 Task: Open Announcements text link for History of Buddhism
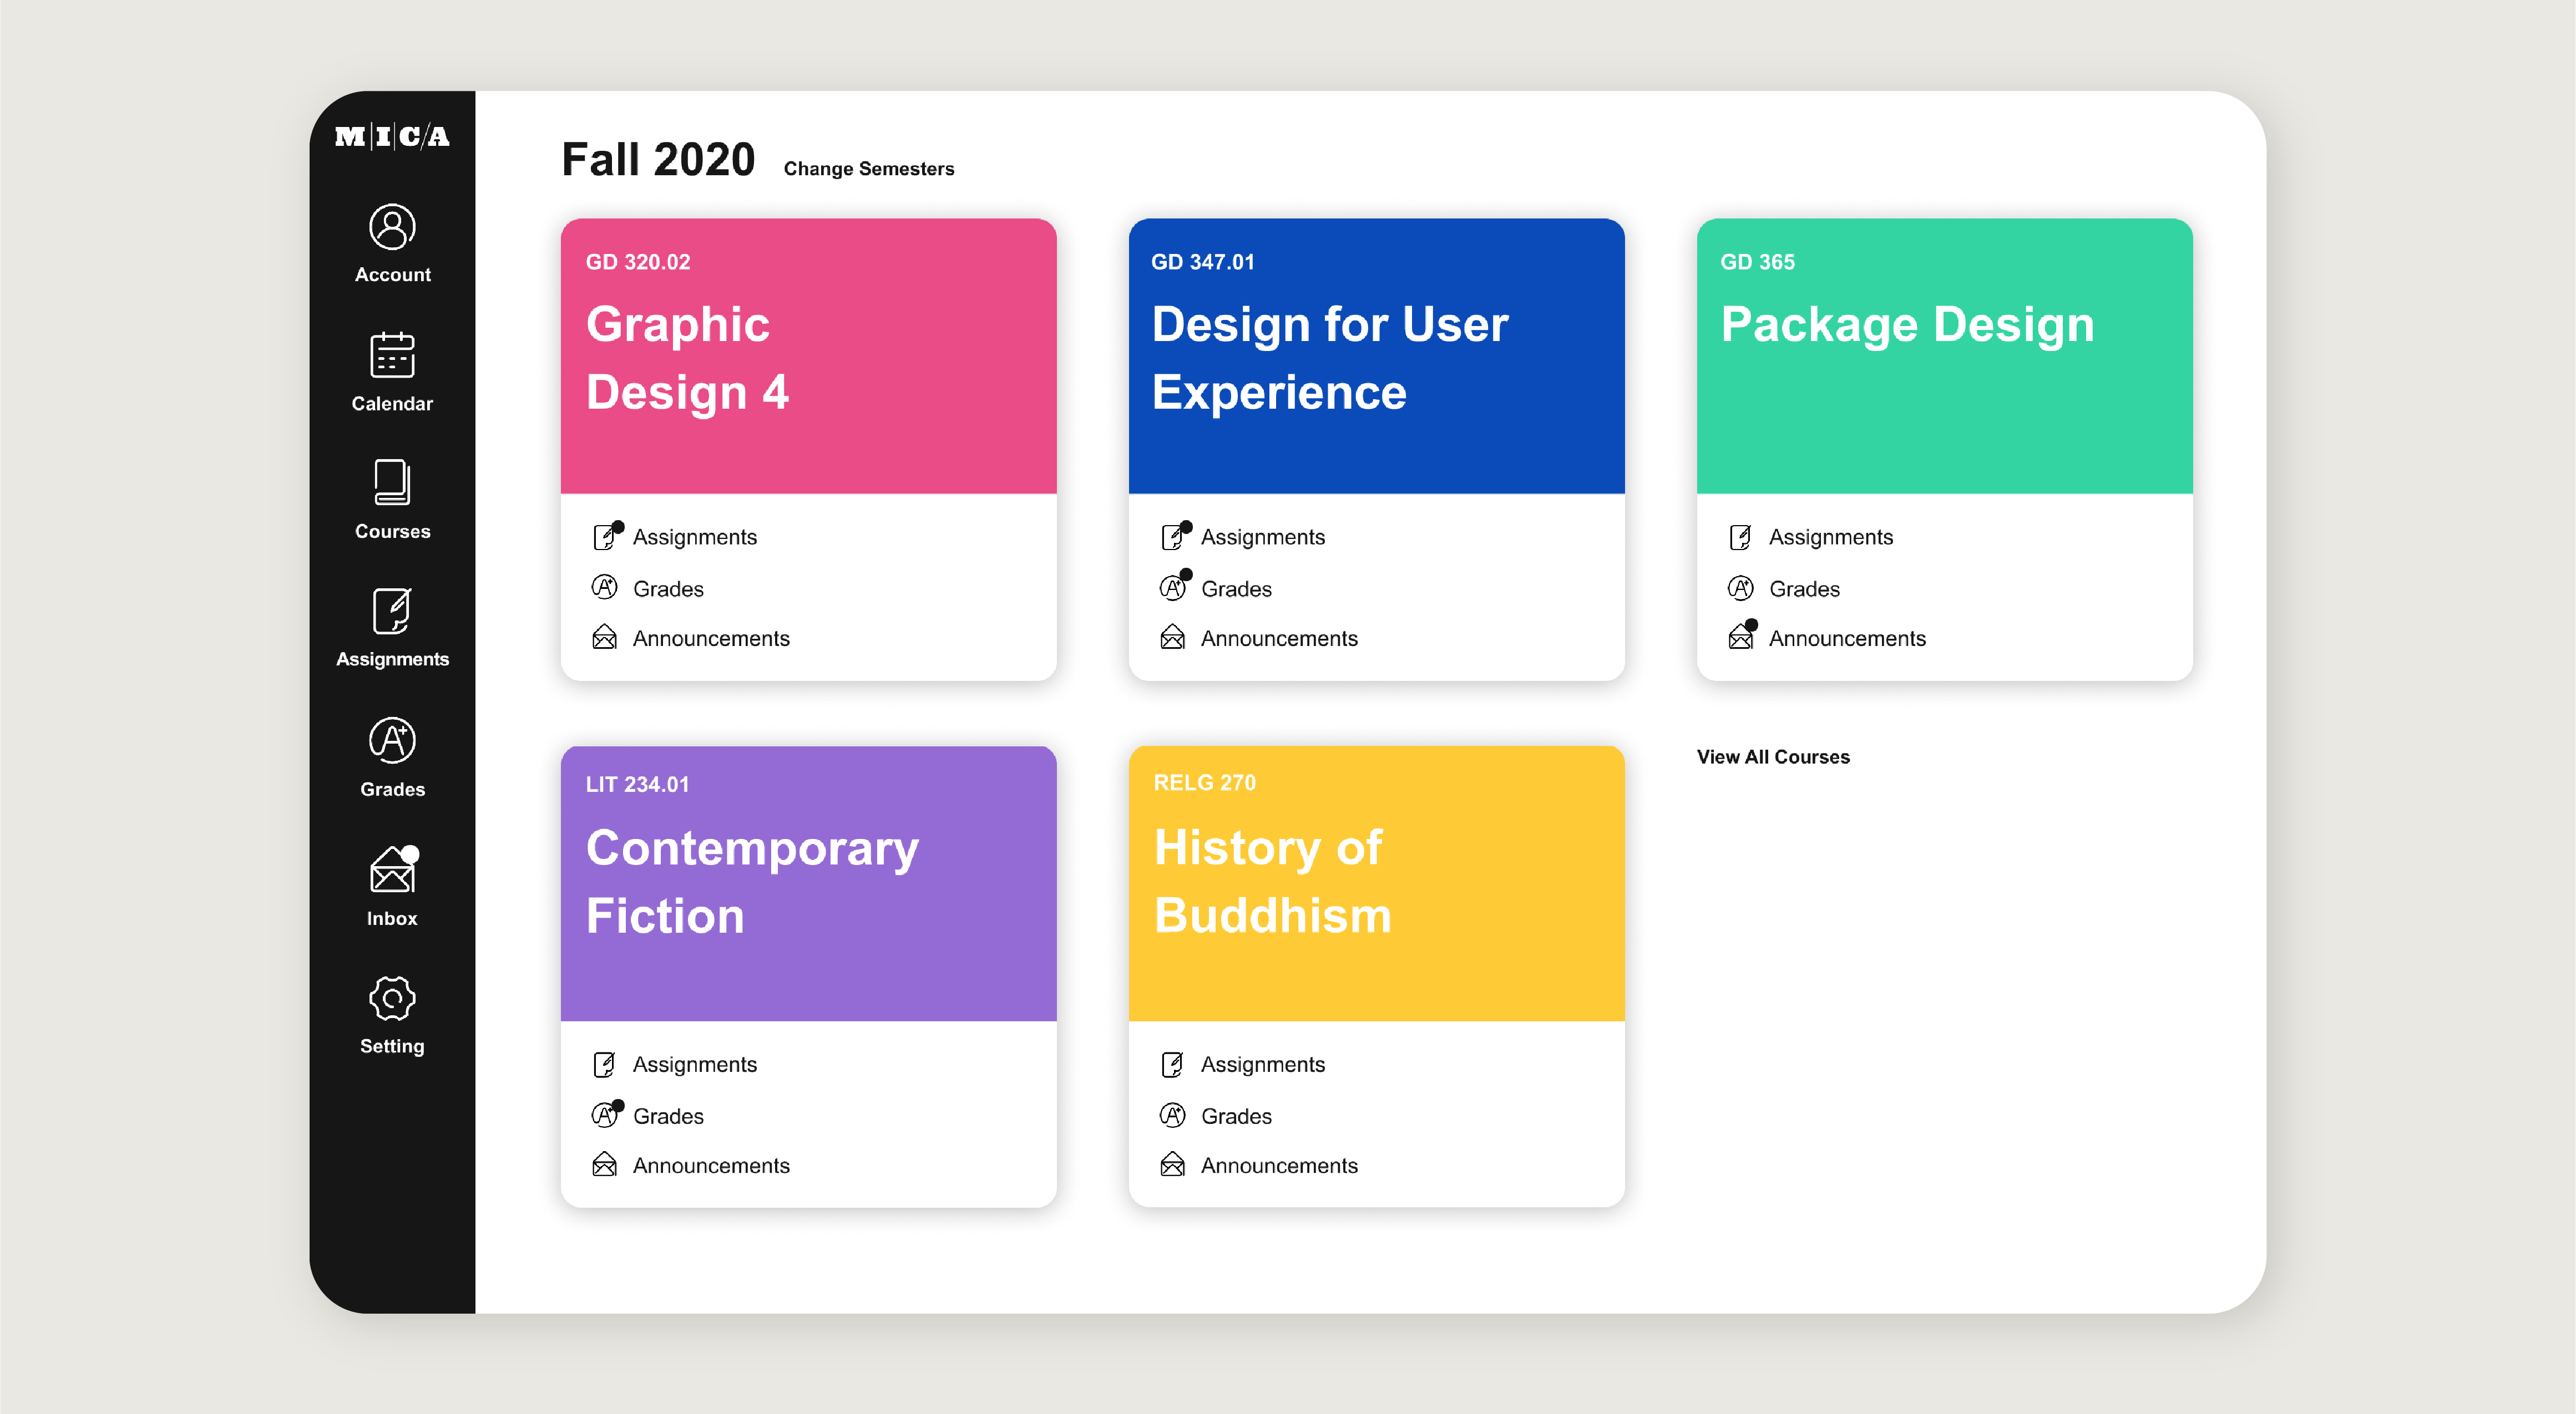(1279, 1165)
